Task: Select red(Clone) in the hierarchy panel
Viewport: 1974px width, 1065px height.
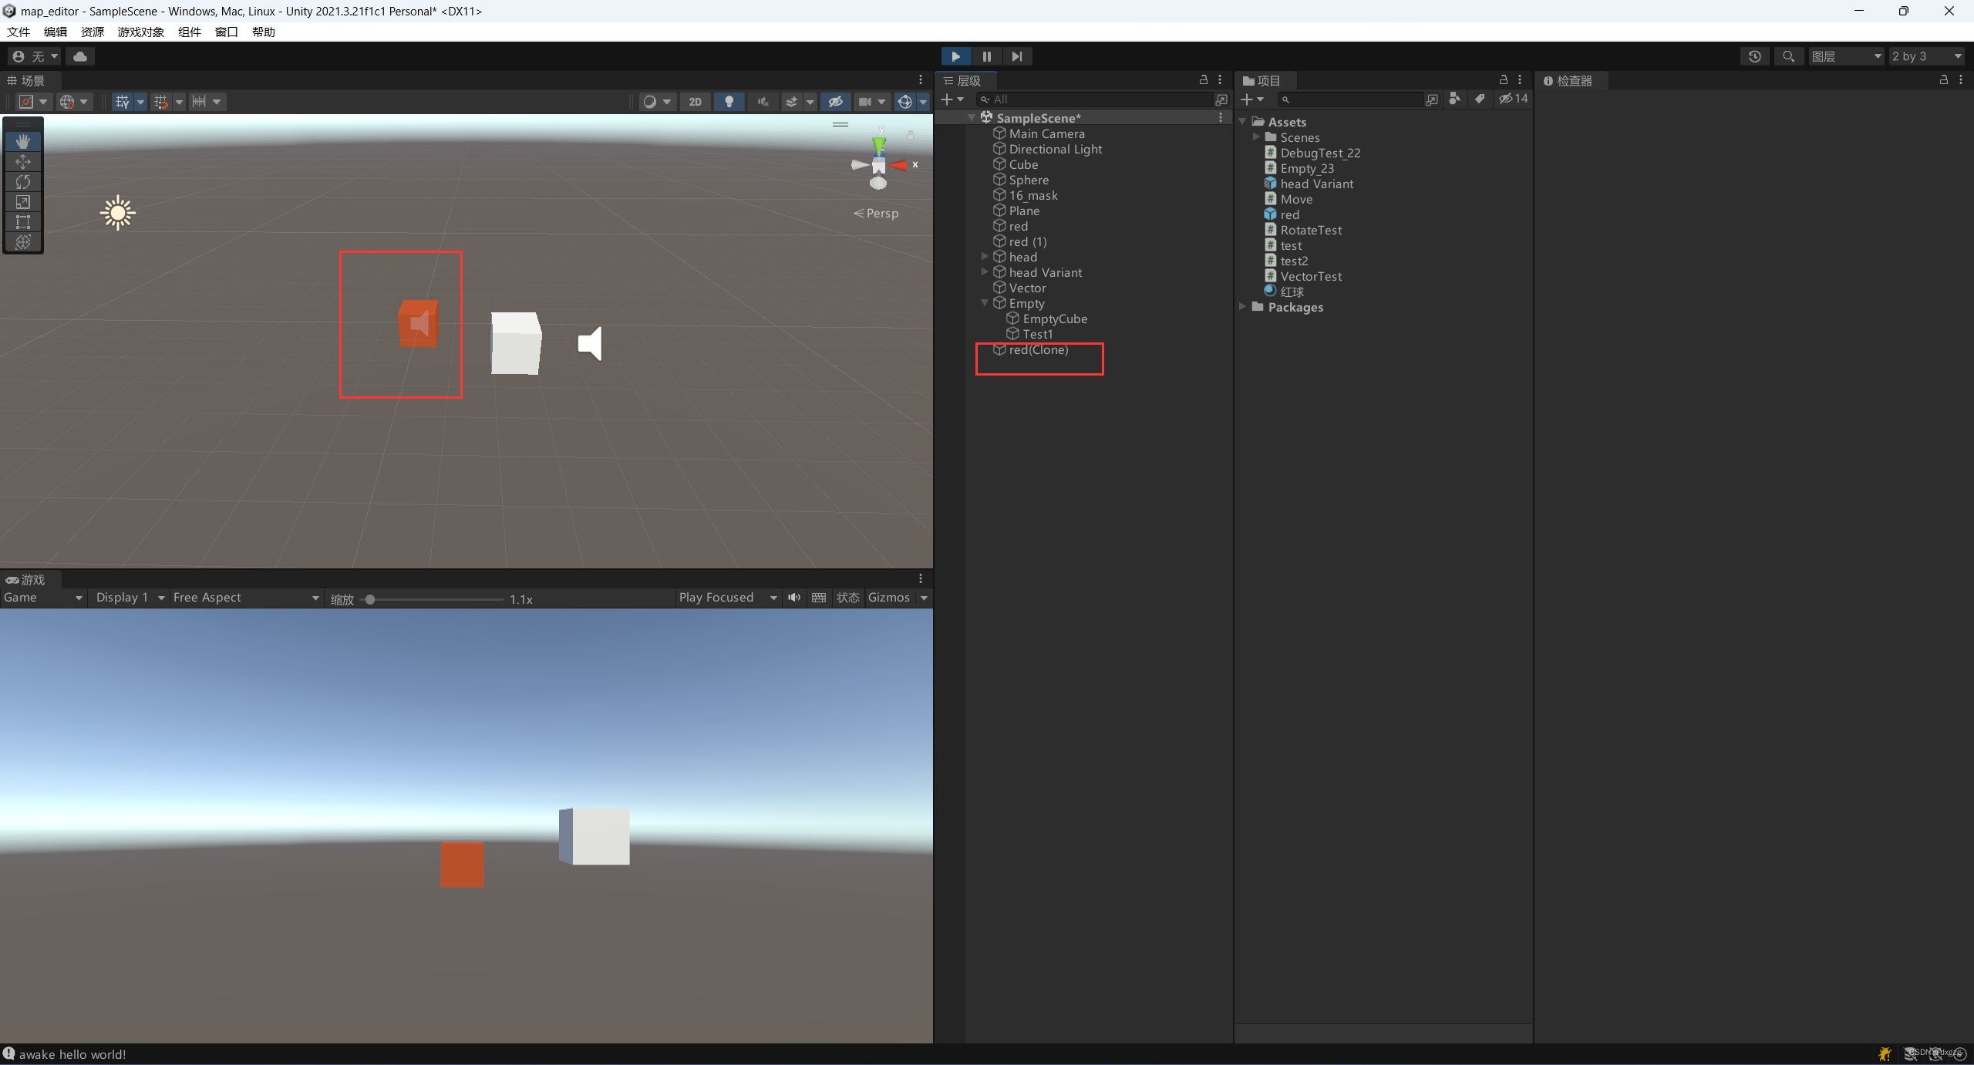Action: [1038, 349]
